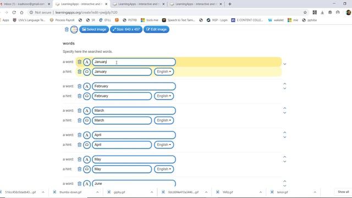Click the Edit image button
The height and width of the screenshot is (198, 352).
[156, 29]
